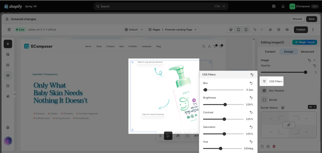
Task: Collapse the left sidebar arrow
Action: coord(14,94)
